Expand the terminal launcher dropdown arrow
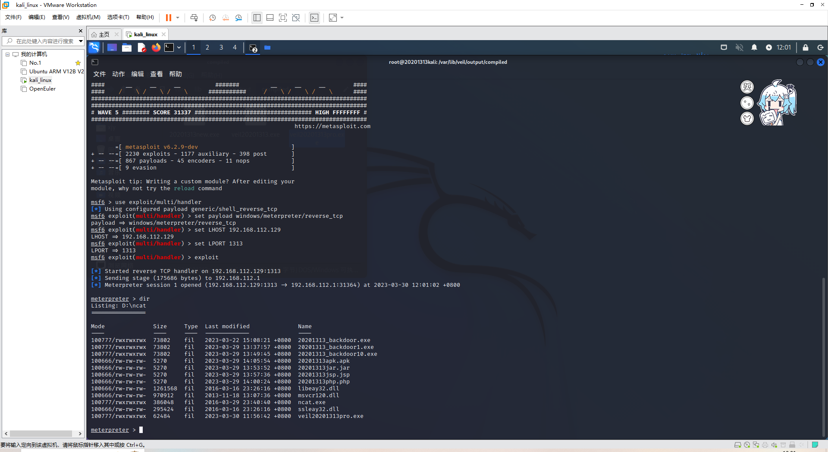This screenshot has height=452, width=828. (x=179, y=47)
